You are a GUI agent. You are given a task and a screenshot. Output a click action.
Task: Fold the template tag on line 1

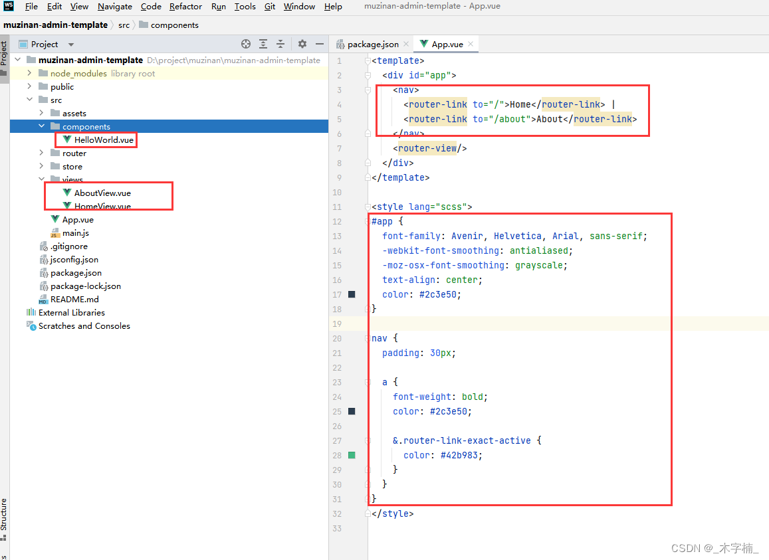(368, 61)
